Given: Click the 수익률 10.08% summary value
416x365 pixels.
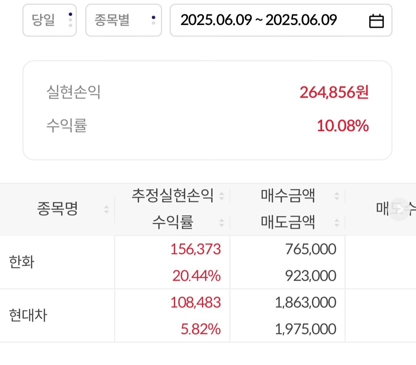Looking at the screenshot, I should 342,126.
